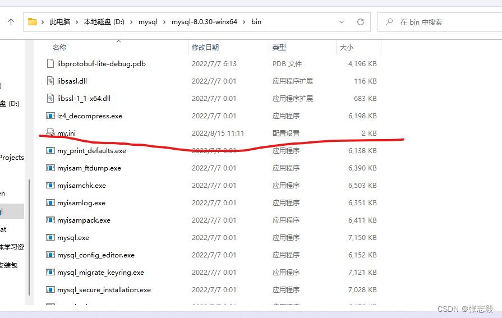Image resolution: width=502 pixels, height=318 pixels.
Task: Click the search box for bin
Action: [x=440, y=22]
